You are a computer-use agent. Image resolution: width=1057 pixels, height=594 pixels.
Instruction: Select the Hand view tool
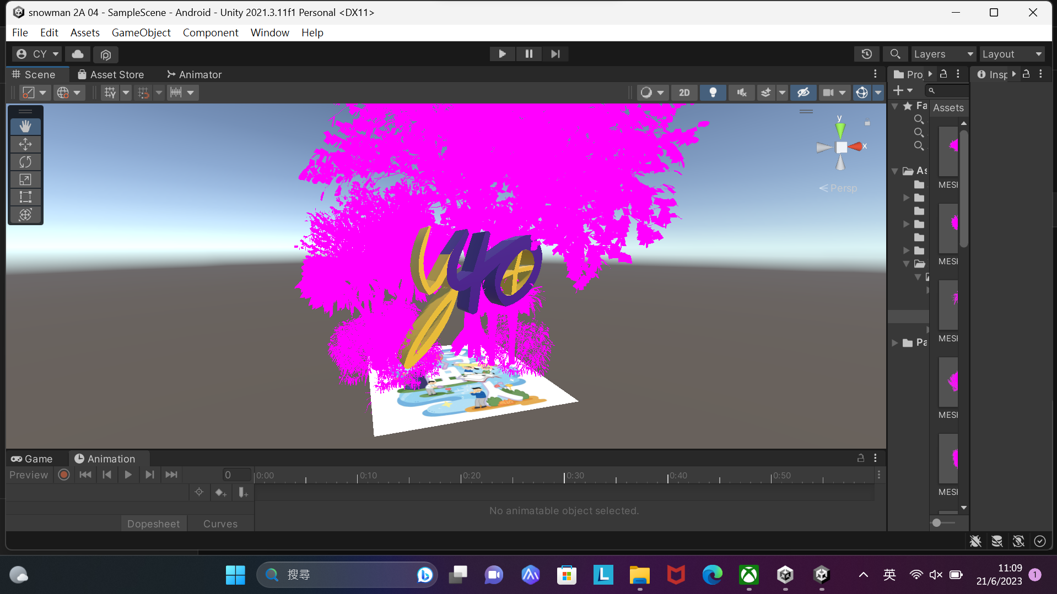pos(25,127)
